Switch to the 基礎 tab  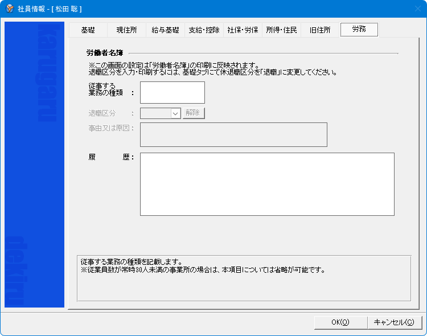click(x=88, y=30)
